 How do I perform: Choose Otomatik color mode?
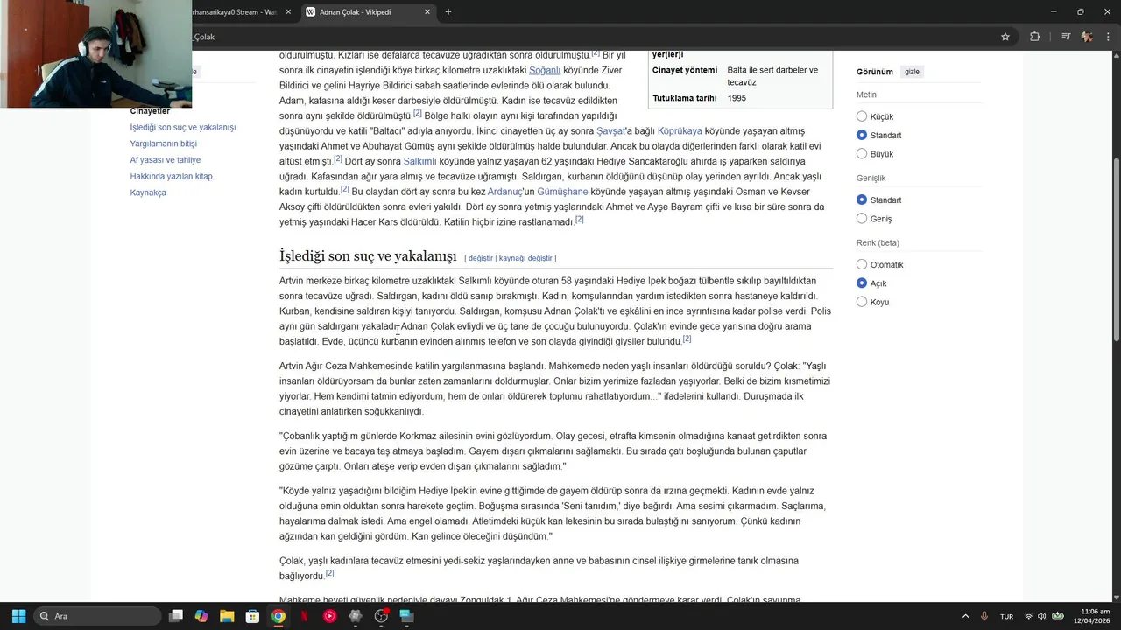point(862,264)
